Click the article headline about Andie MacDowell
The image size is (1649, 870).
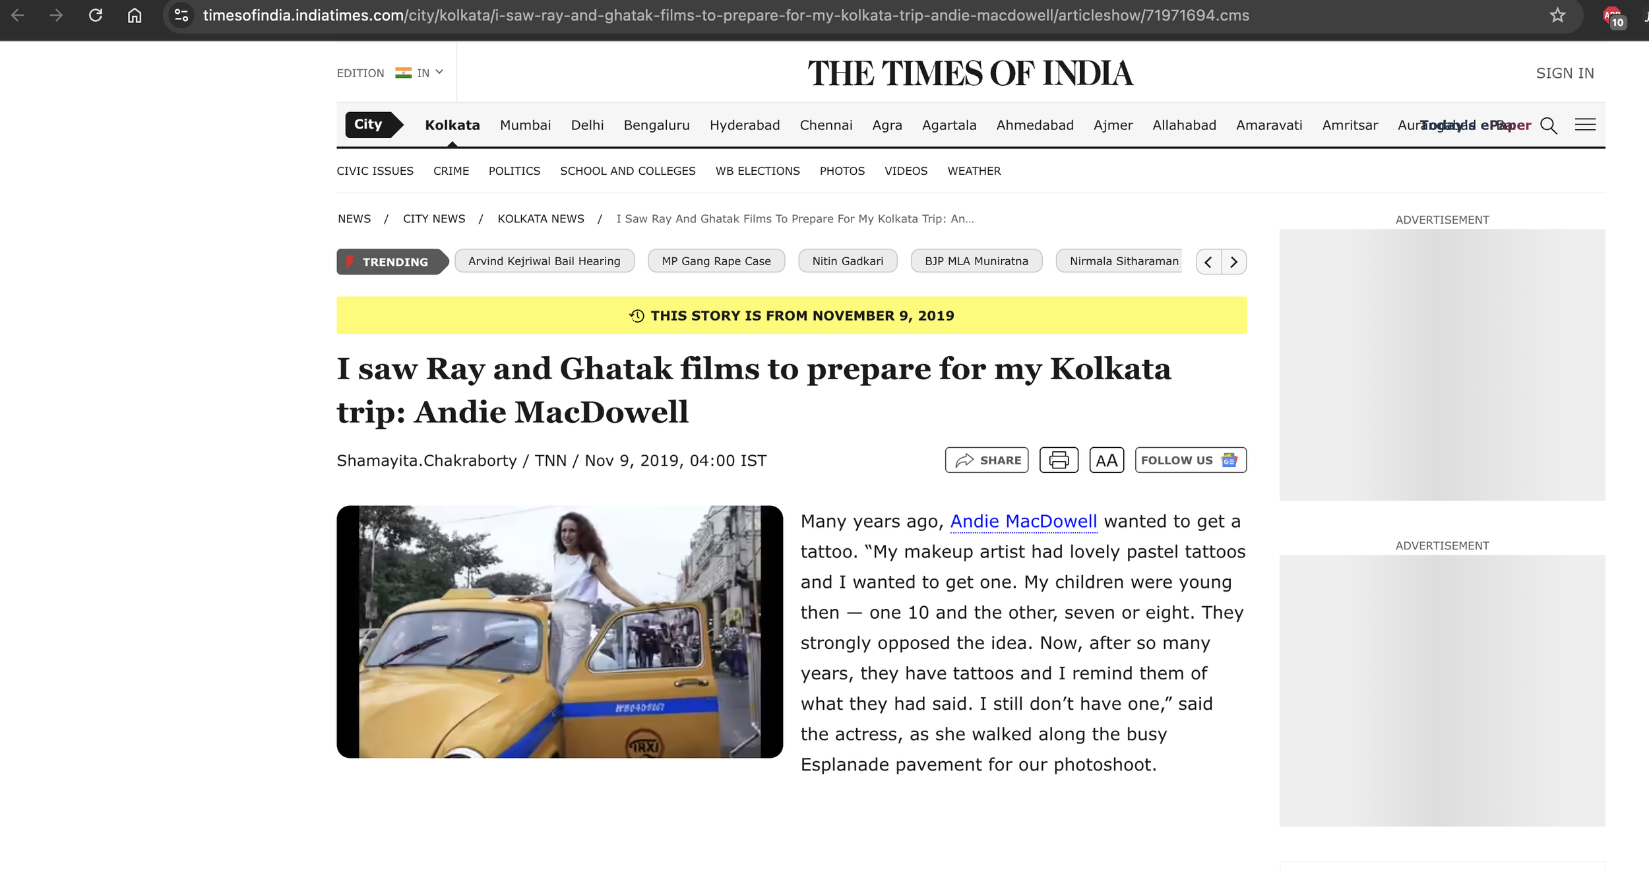tap(754, 390)
